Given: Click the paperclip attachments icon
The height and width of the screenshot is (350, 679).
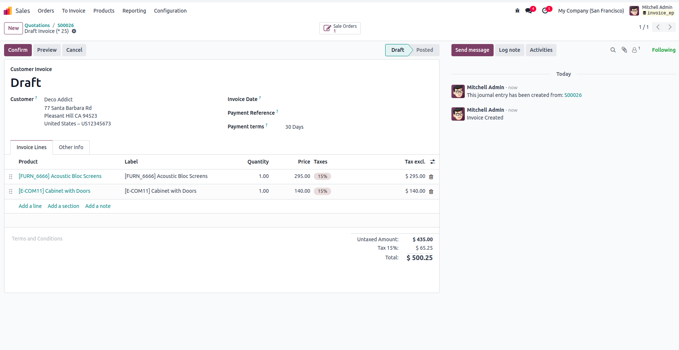Looking at the screenshot, I should click(624, 50).
